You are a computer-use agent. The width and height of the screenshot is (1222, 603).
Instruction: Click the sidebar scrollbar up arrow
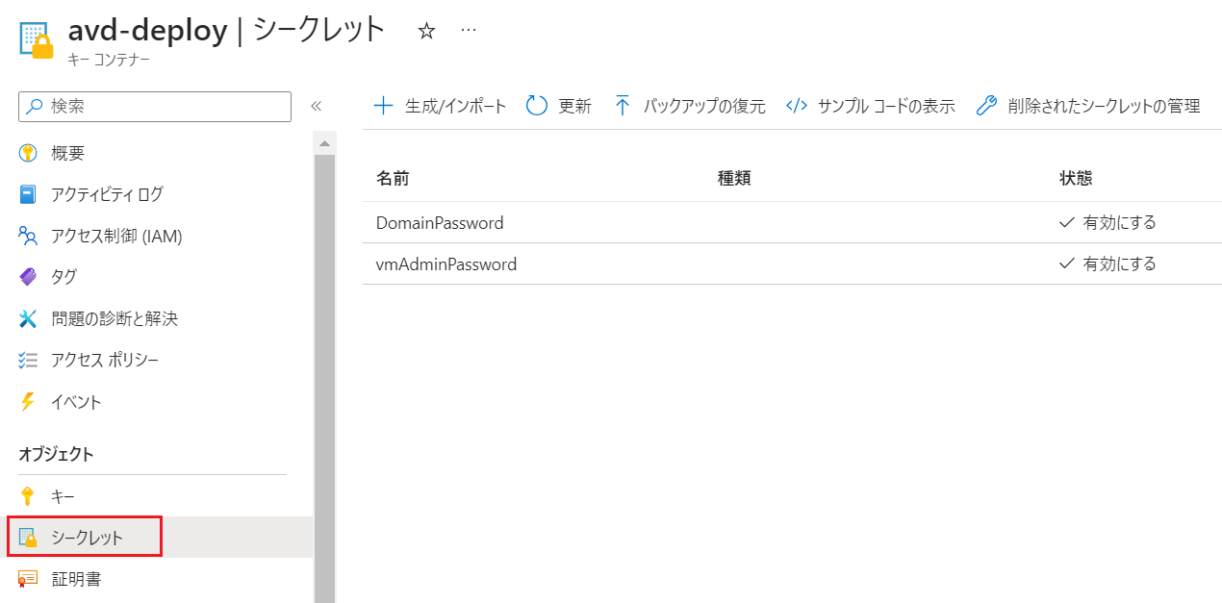(x=324, y=143)
